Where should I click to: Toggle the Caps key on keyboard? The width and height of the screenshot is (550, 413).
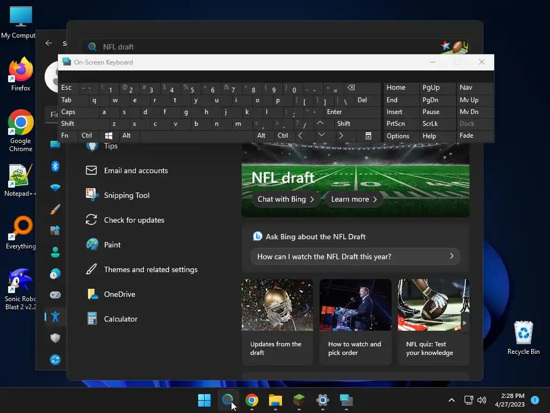click(78, 112)
